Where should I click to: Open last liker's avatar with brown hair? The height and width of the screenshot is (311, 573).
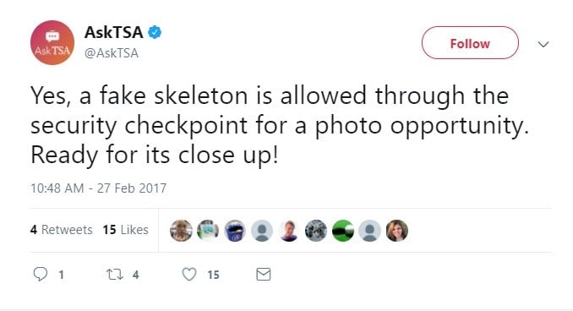pos(397,231)
